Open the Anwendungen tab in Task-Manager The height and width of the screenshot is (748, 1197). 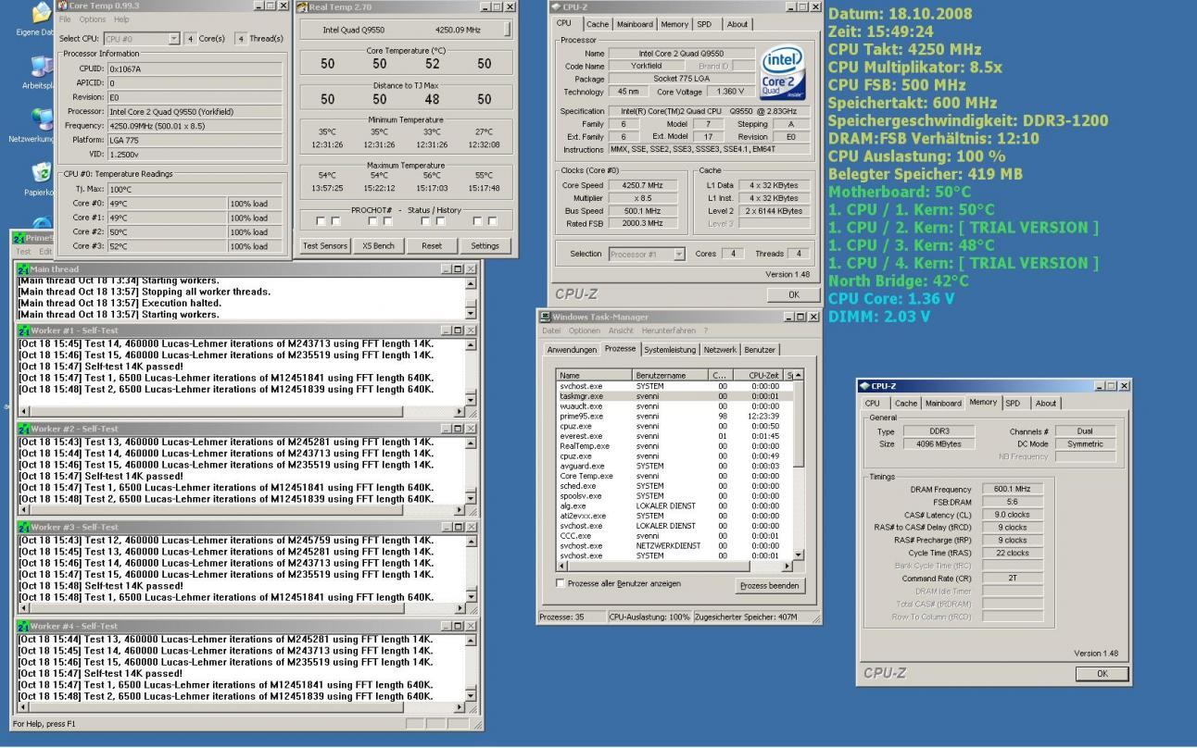coord(573,350)
